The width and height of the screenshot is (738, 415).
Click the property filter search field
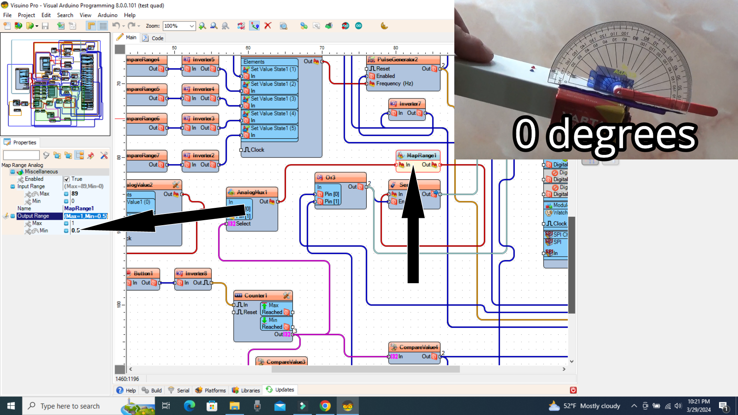(21, 155)
